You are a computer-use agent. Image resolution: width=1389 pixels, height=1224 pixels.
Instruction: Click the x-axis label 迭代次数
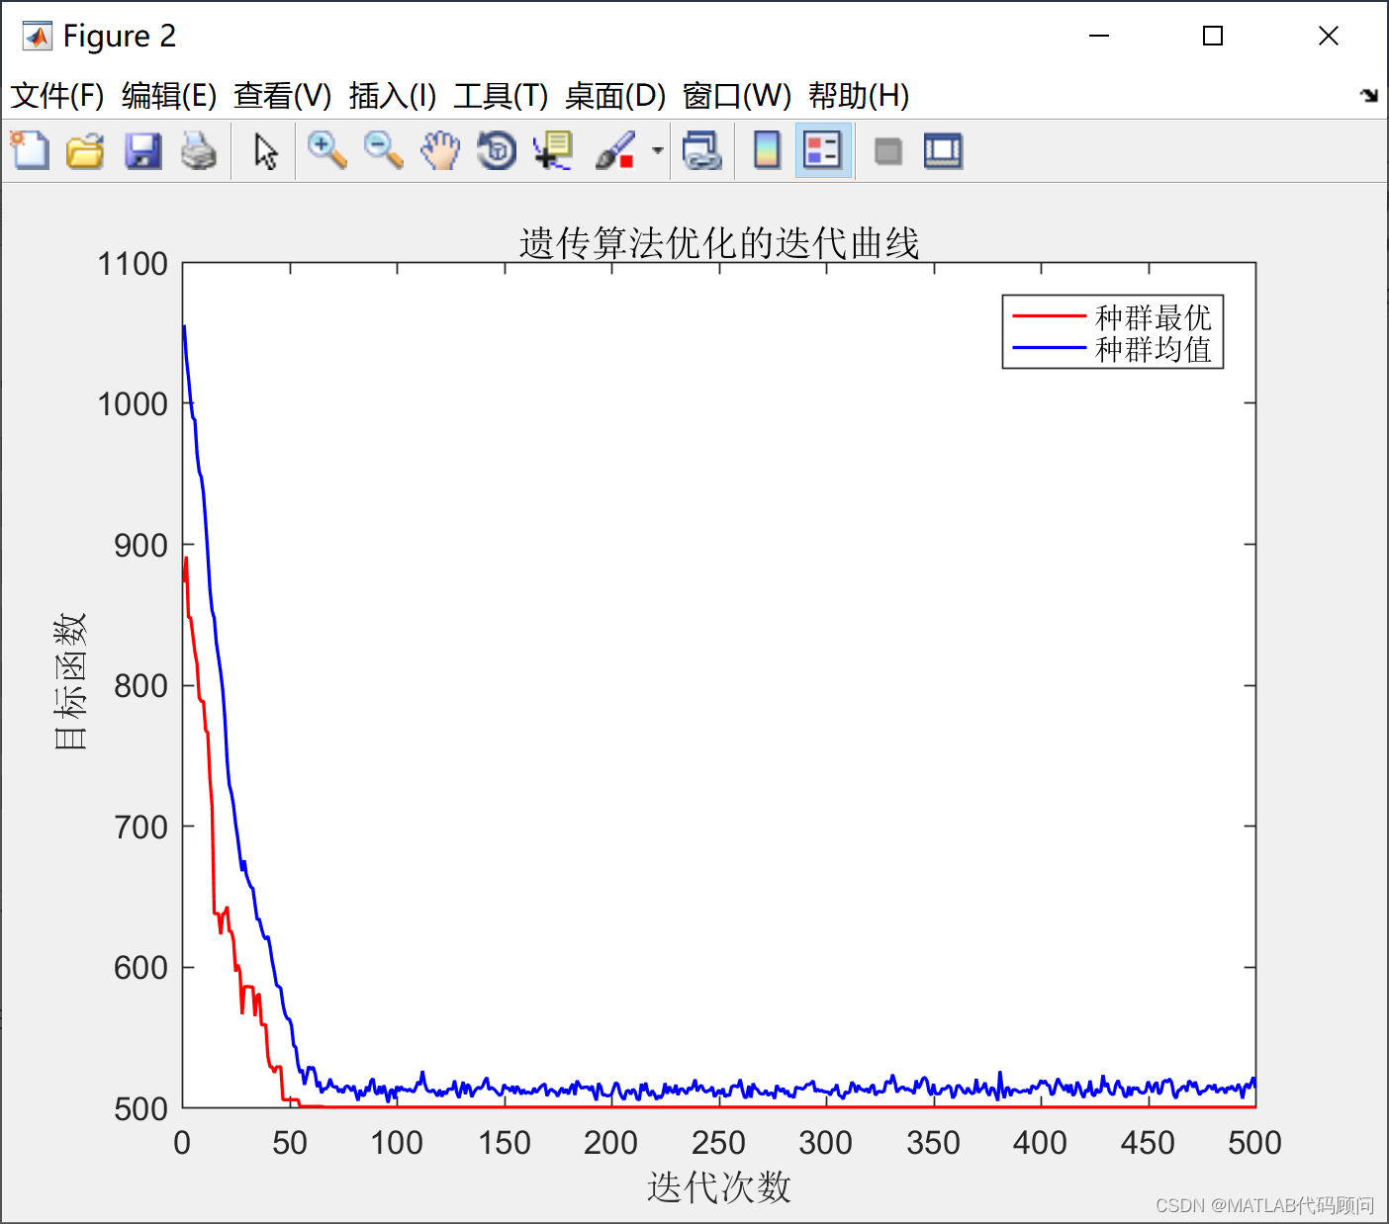point(719,1187)
